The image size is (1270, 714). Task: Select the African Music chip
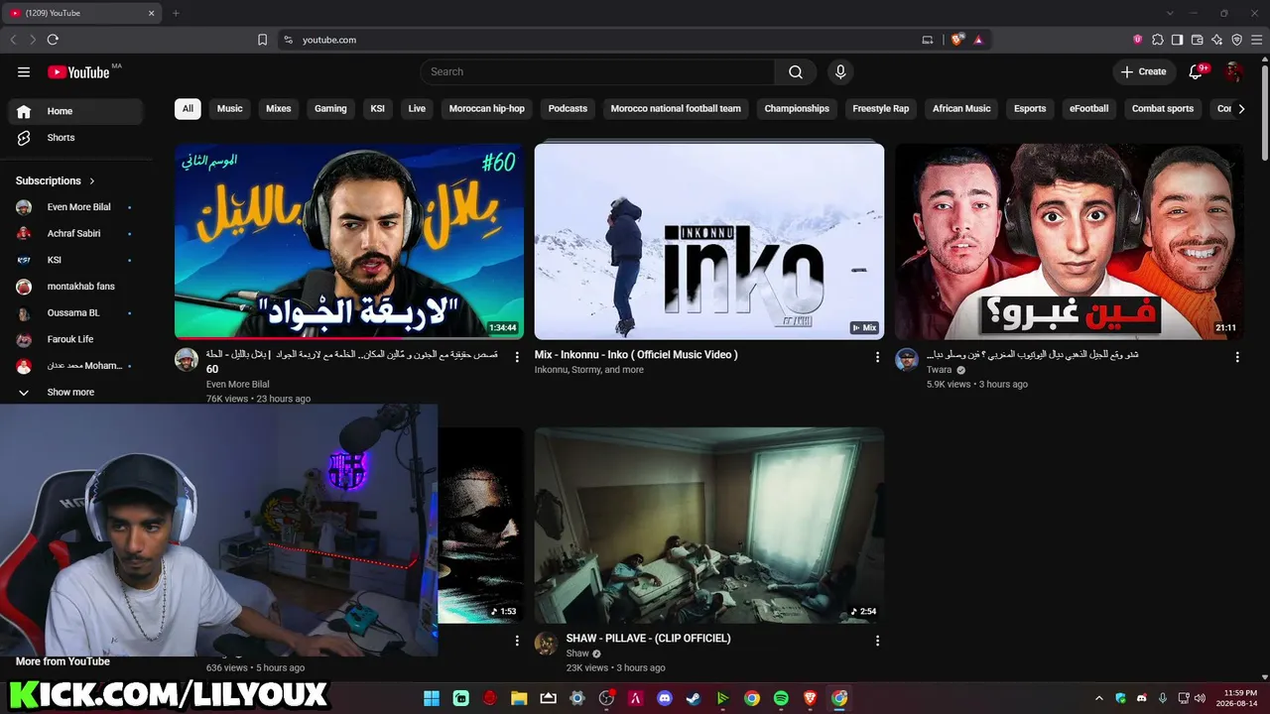[961, 109]
